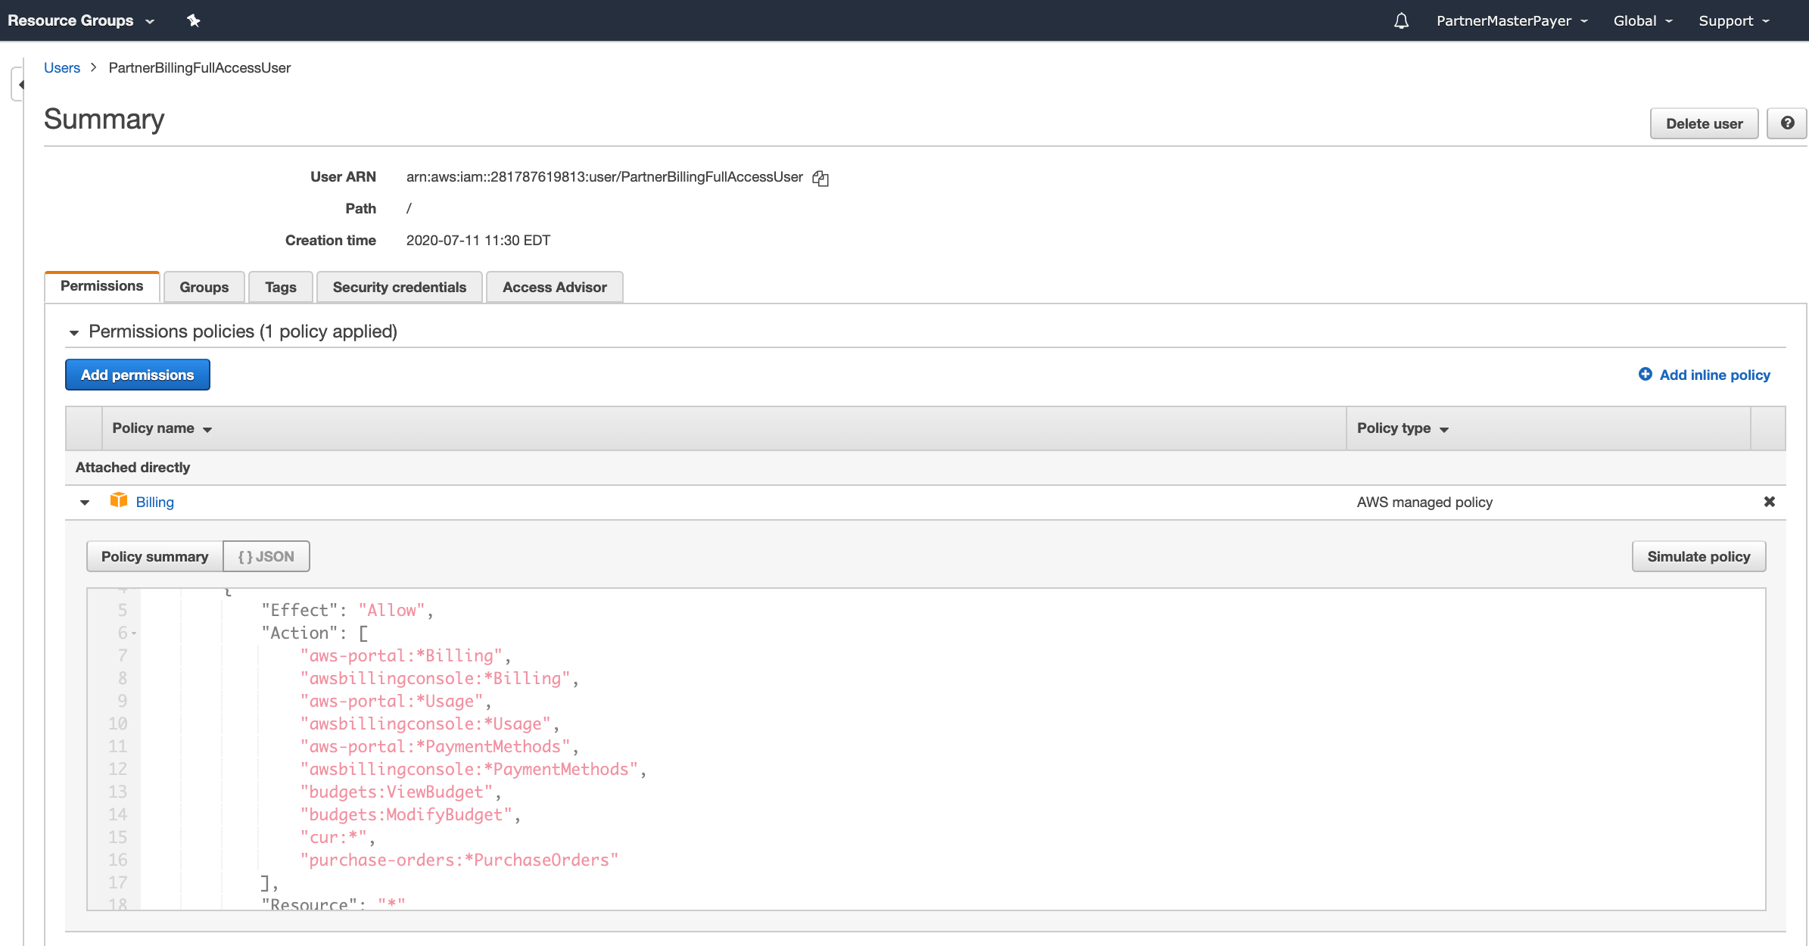Click the pin shortcut icon in top bar
Screen dimensions: 1809x946
pyautogui.click(x=194, y=20)
